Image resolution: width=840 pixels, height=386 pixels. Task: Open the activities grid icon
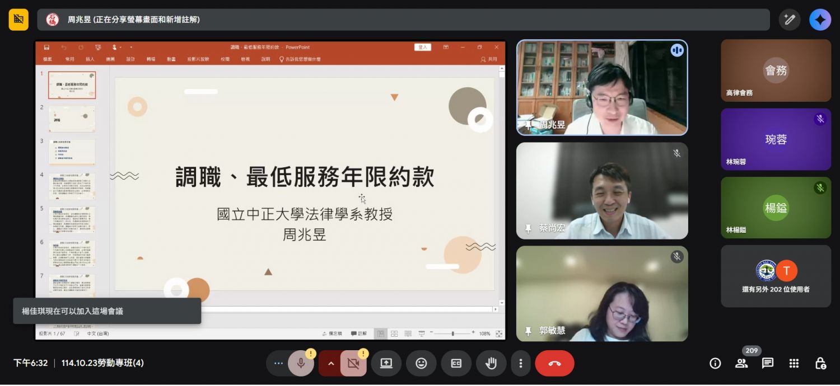794,364
